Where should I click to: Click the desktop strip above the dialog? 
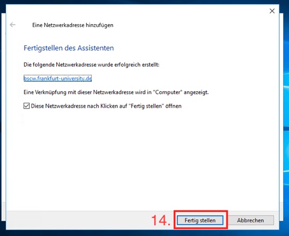(145, 2)
